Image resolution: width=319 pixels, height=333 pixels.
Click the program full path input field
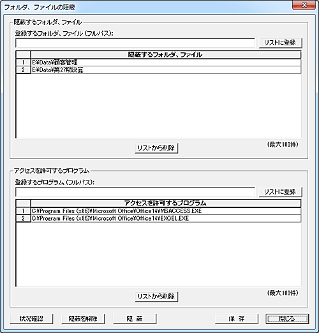pos(135,192)
